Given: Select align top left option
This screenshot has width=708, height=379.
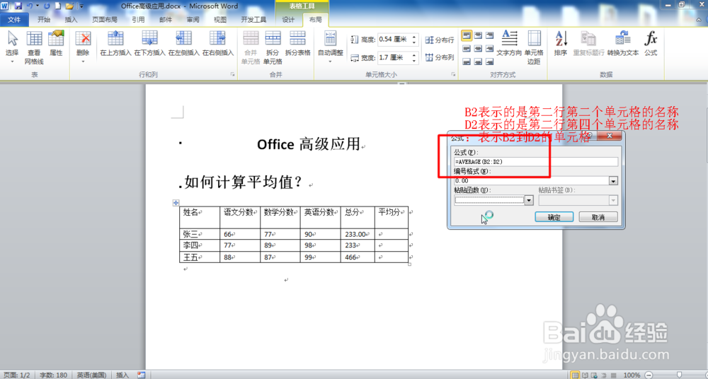Looking at the screenshot, I should (x=467, y=35).
